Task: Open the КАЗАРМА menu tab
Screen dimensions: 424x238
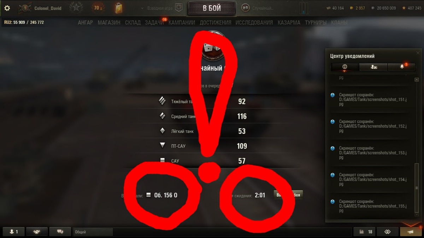Action: point(289,22)
